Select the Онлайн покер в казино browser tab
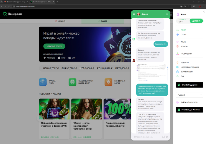Image resolution: width=206 pixels, height=144 pixels. click(42, 2)
